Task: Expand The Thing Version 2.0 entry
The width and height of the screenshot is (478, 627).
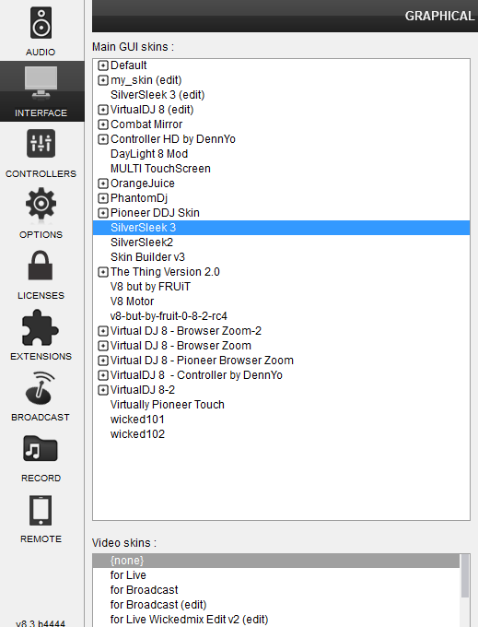Action: coord(103,272)
